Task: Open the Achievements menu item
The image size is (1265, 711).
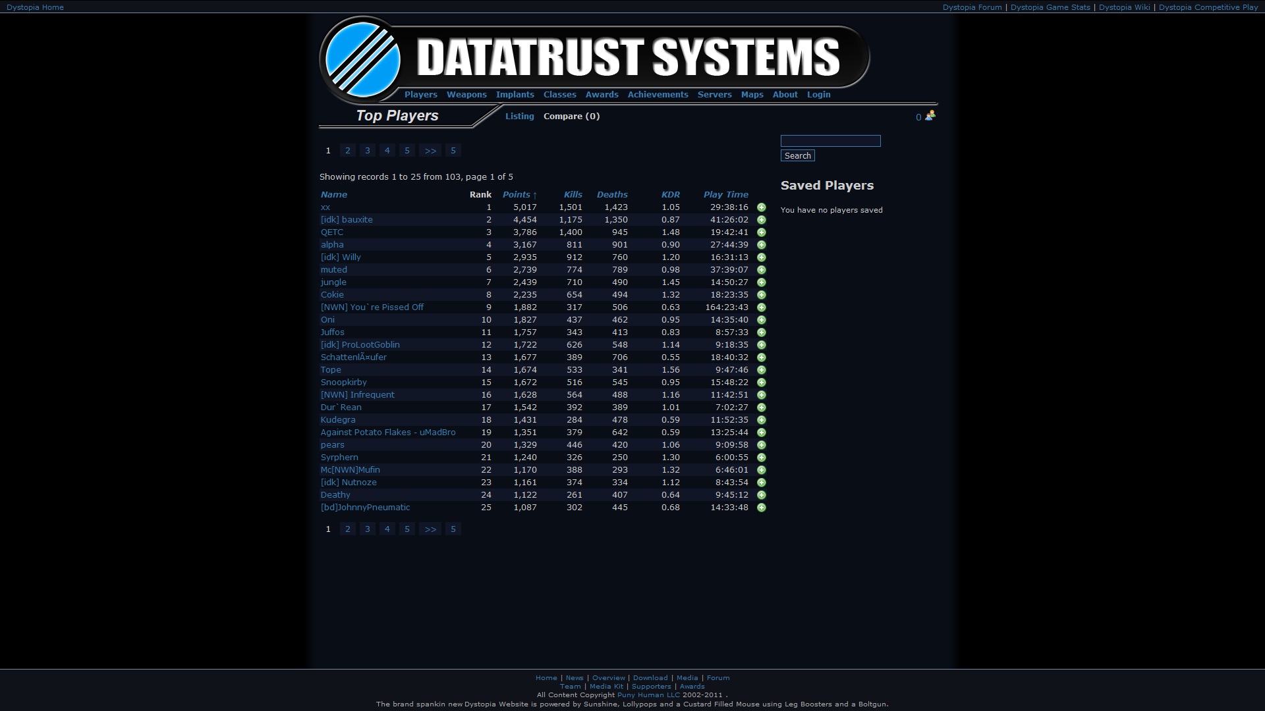Action: click(x=658, y=95)
